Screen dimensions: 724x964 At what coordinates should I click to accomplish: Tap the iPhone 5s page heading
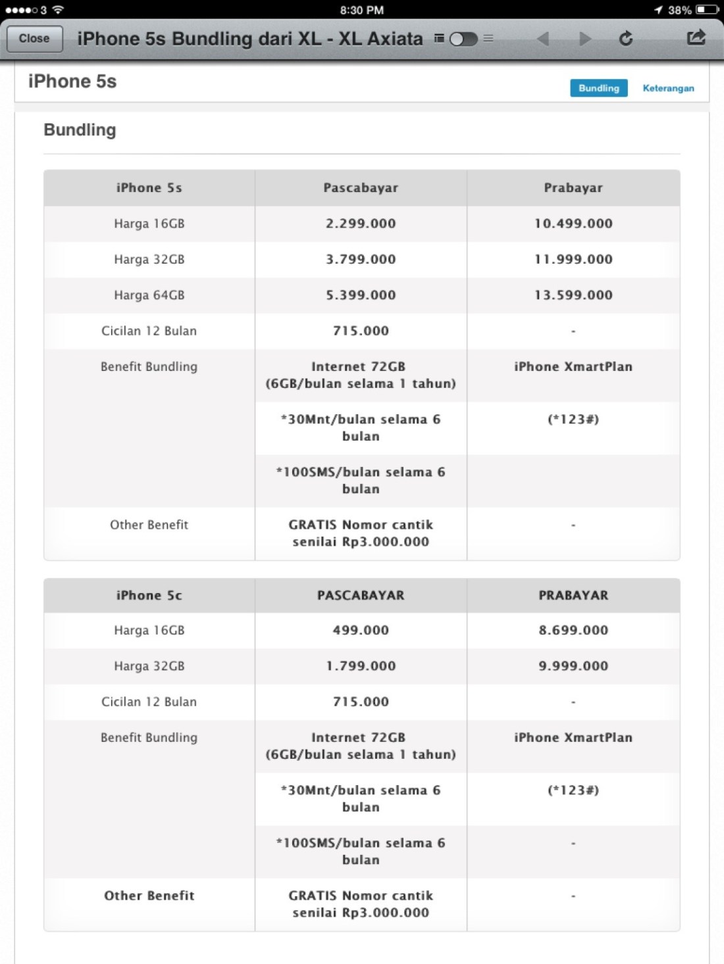coord(72,82)
